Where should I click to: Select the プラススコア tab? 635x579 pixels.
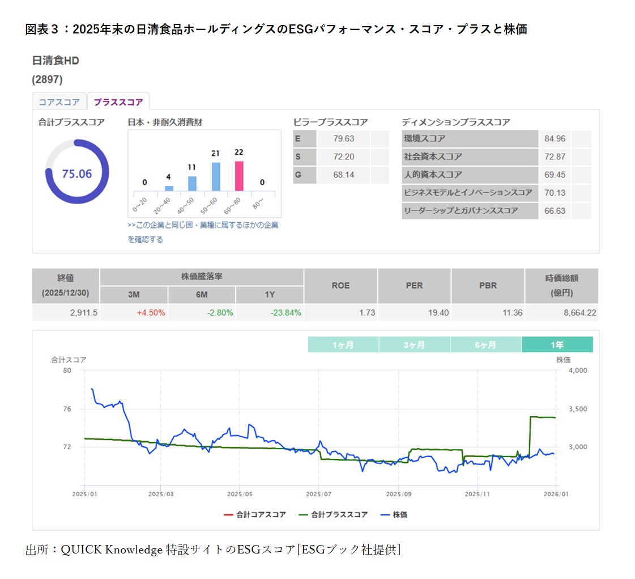(x=118, y=101)
